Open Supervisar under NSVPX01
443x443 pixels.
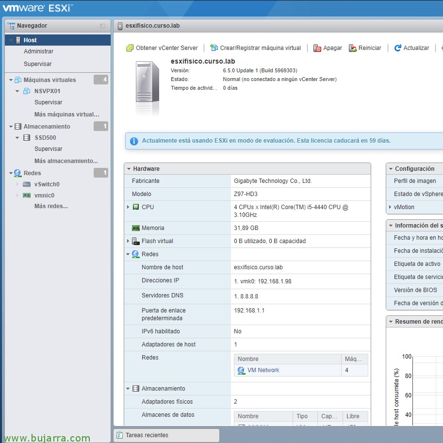[x=49, y=102]
